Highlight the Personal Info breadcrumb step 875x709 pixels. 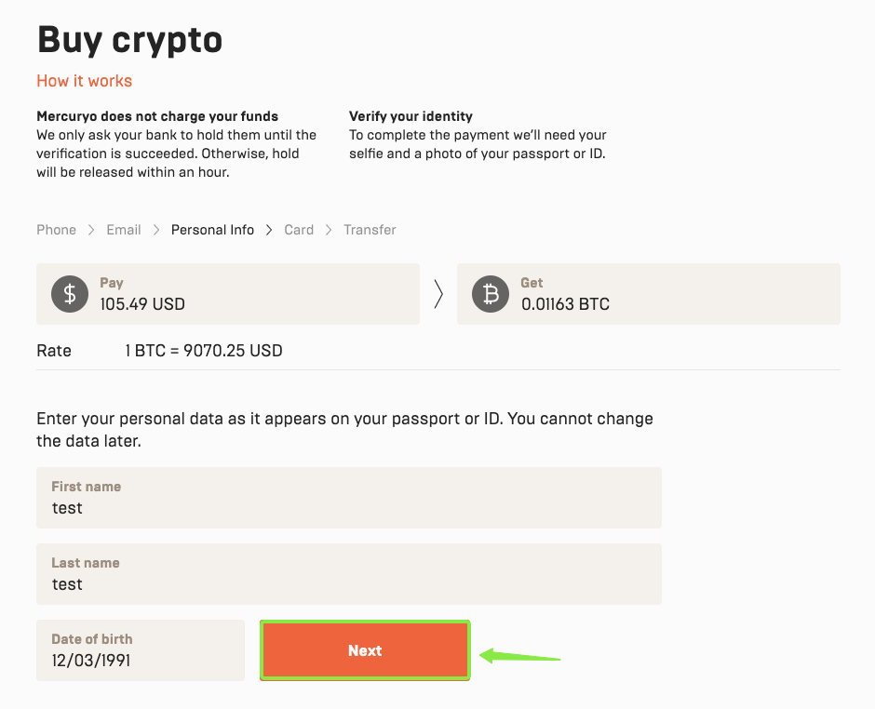pos(212,229)
